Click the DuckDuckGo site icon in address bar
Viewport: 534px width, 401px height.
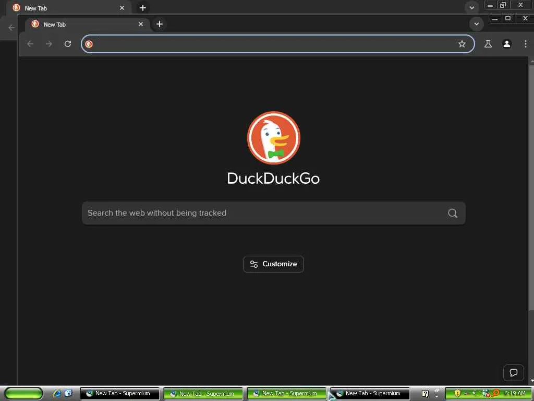(x=89, y=44)
